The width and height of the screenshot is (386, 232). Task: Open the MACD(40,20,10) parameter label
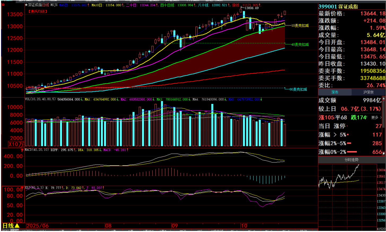click(x=37, y=150)
